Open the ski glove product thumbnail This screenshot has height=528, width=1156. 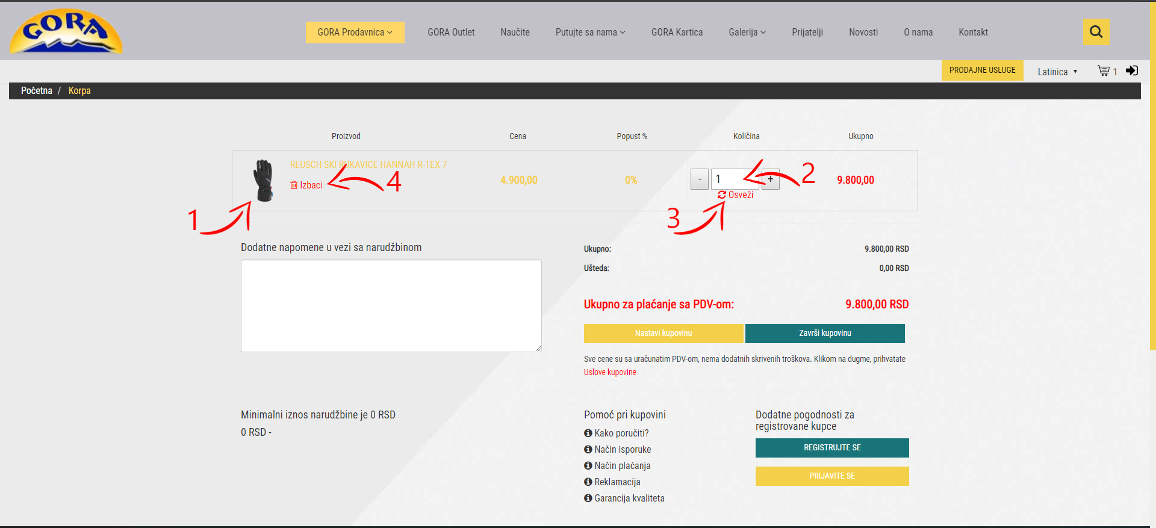[263, 180]
